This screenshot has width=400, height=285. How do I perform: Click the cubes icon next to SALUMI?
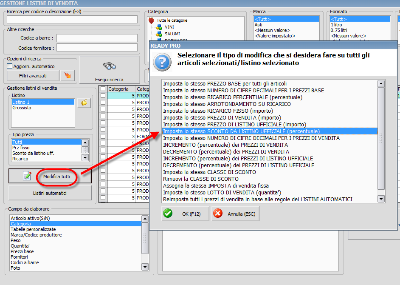(x=159, y=34)
